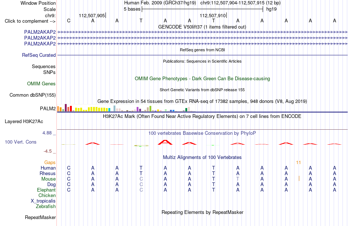Click the tallest red A peak in PhyloP

coord(165,142)
